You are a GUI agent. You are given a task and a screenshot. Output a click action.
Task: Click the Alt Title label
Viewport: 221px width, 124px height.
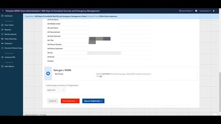tap(50, 40)
